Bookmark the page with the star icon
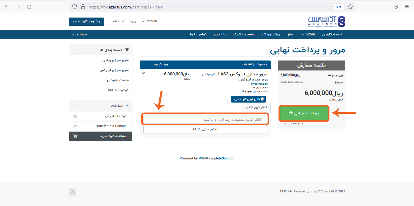This screenshot has width=414, height=206. [x=350, y=7]
